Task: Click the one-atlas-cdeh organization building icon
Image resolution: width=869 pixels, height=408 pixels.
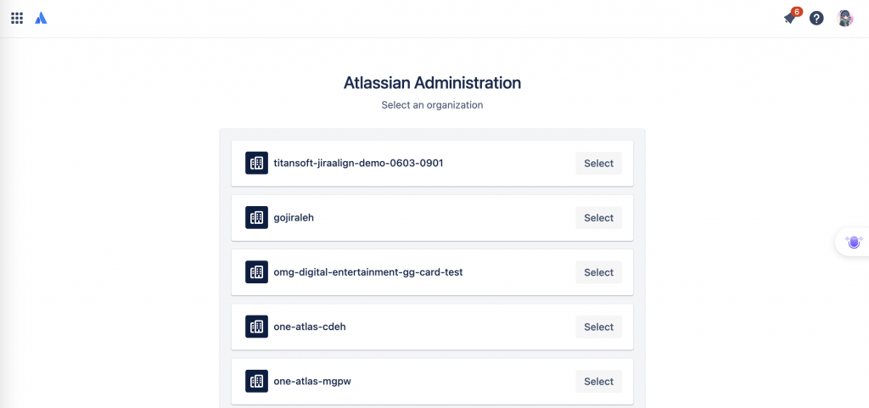Action: coord(256,327)
